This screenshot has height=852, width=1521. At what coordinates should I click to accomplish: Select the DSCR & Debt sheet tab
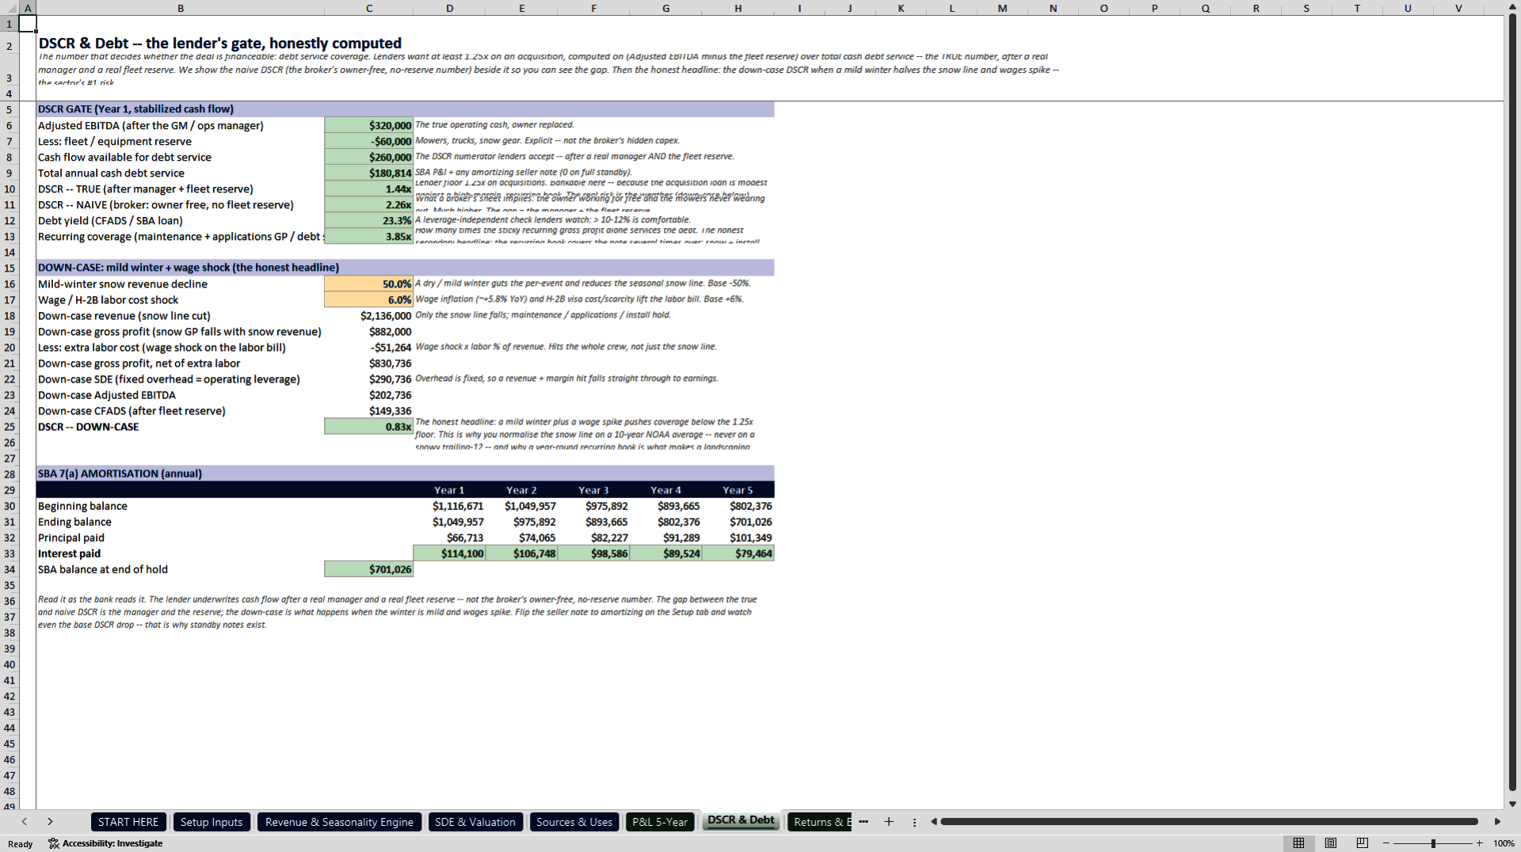point(741,821)
